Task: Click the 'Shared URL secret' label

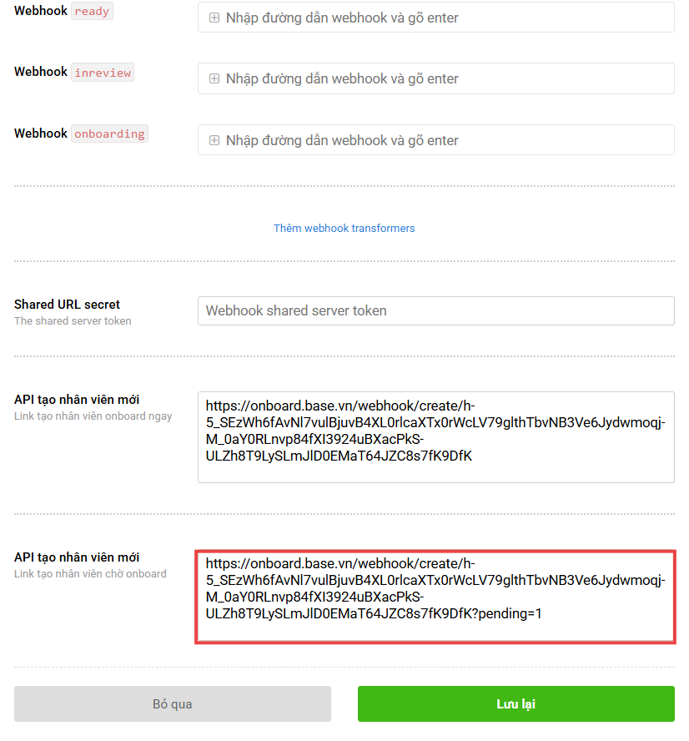Action: click(x=67, y=305)
